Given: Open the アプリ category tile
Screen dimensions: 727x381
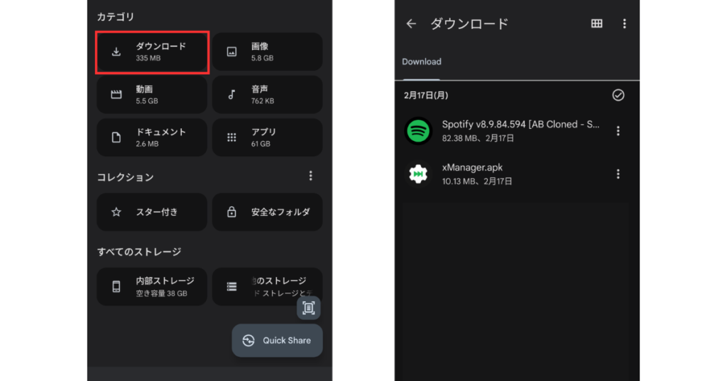Looking at the screenshot, I should click(x=268, y=137).
